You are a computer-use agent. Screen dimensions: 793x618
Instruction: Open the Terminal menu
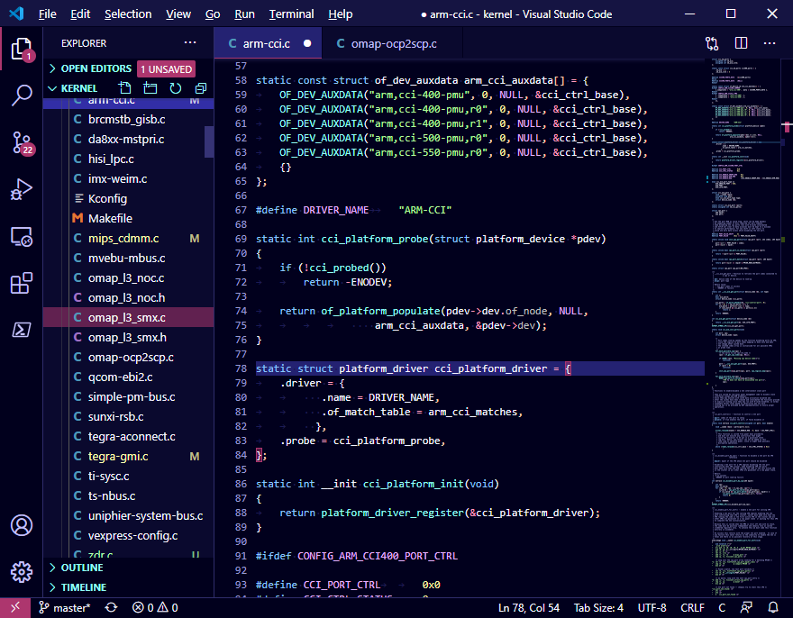(x=291, y=14)
